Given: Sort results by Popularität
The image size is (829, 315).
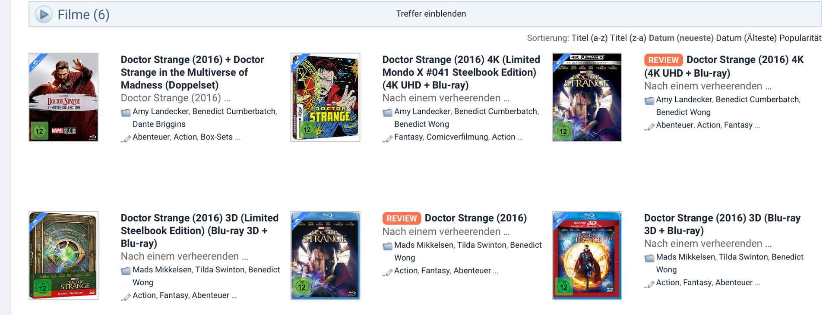Looking at the screenshot, I should point(800,38).
